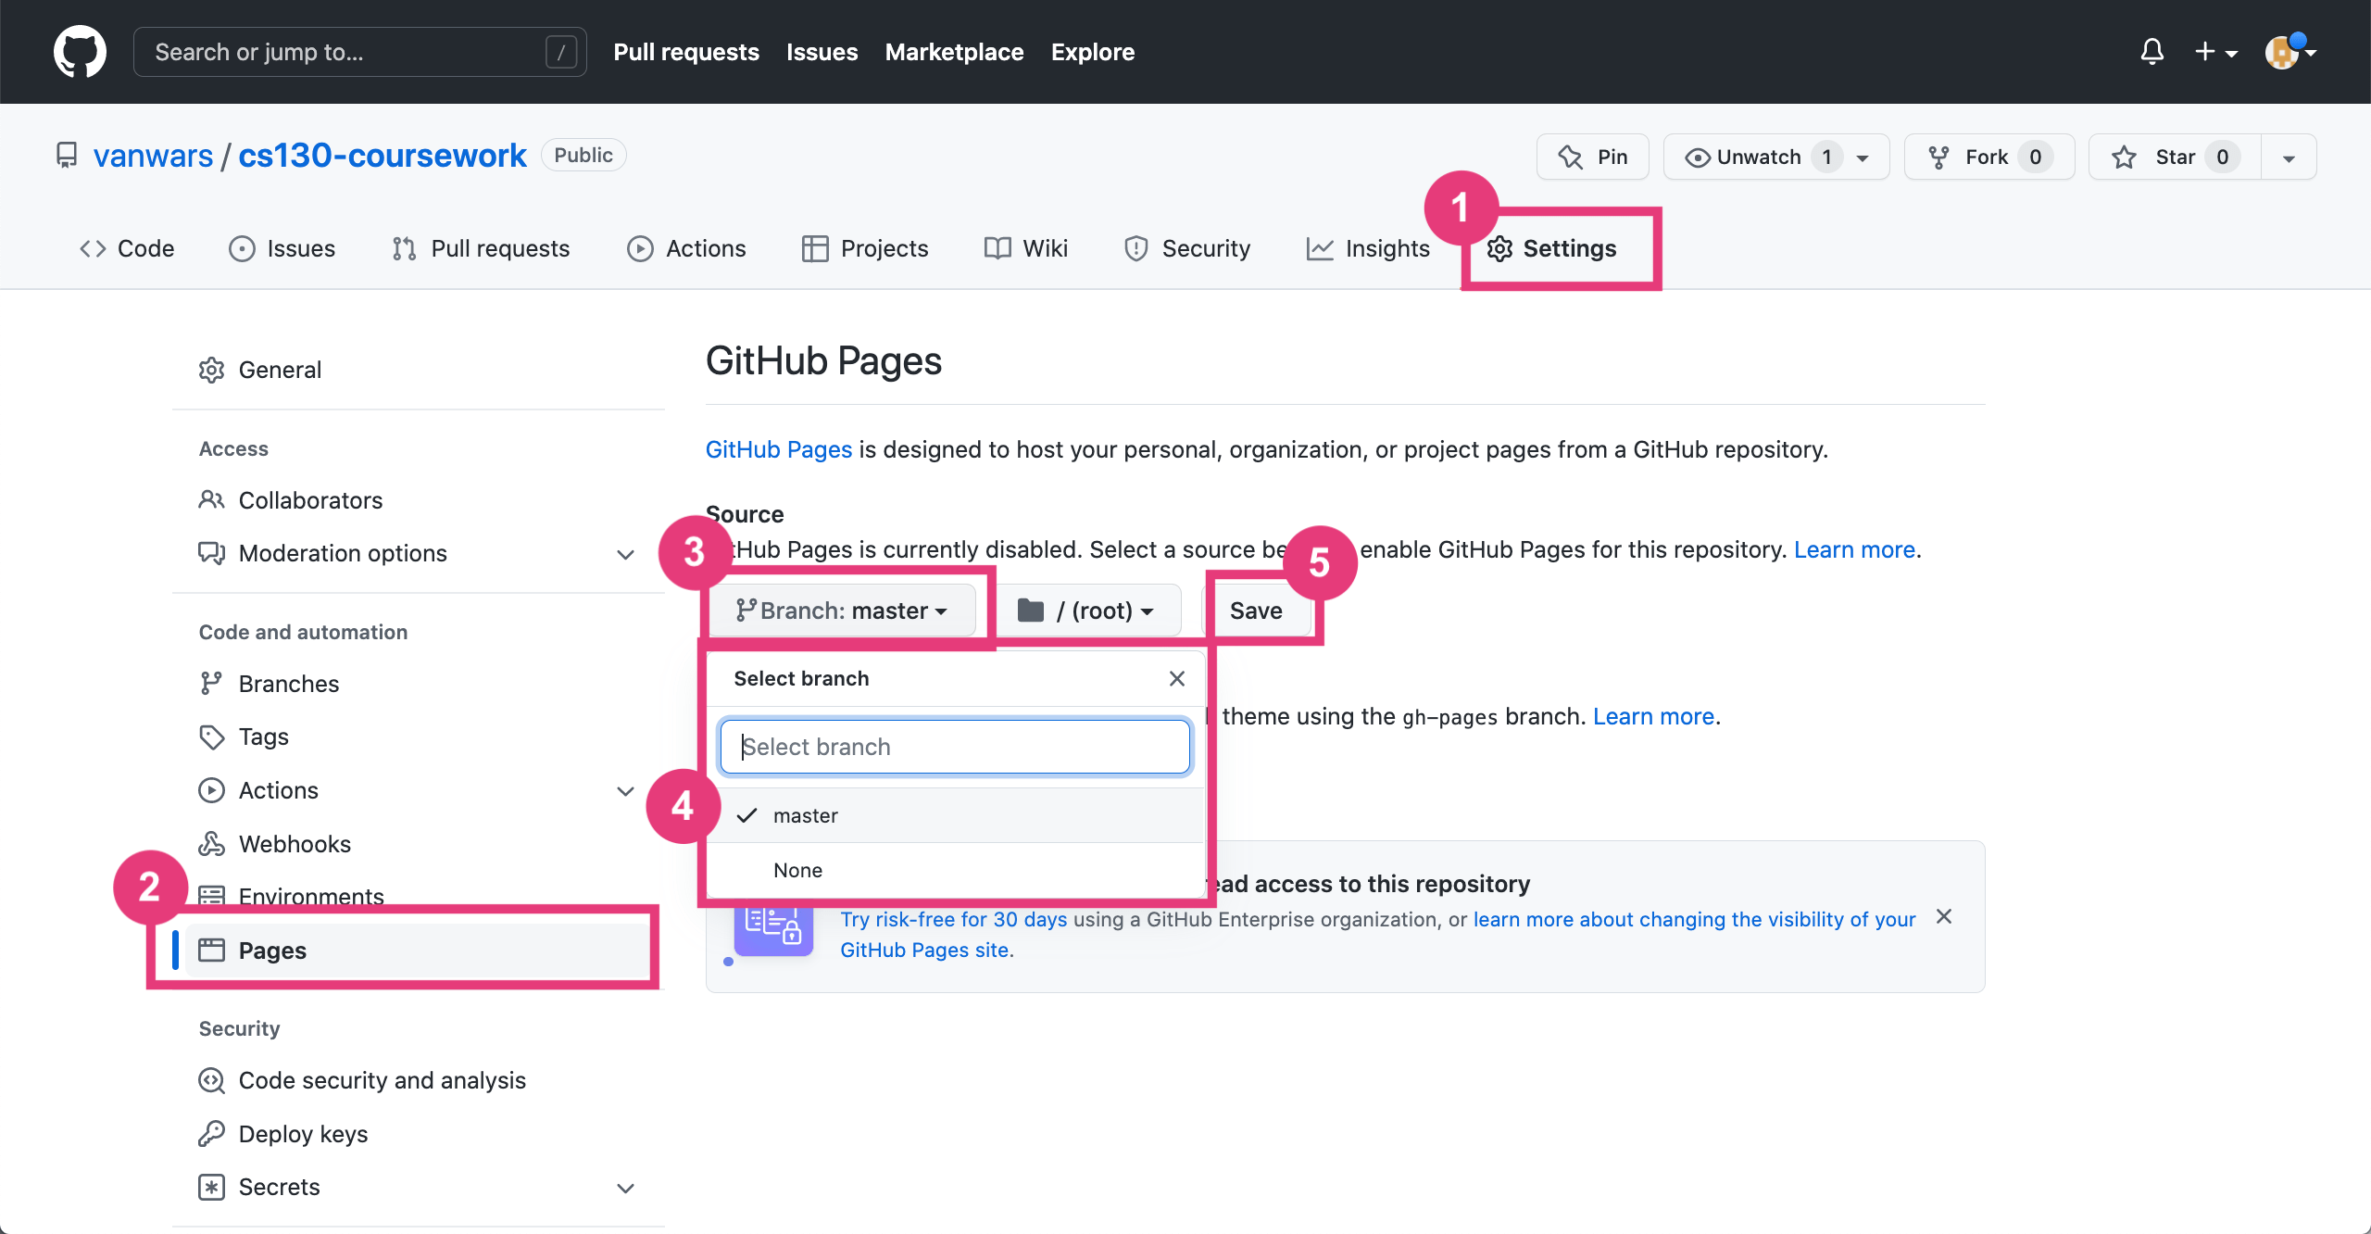Choose None as the Pages branch
This screenshot has height=1234, width=2371.
797,869
